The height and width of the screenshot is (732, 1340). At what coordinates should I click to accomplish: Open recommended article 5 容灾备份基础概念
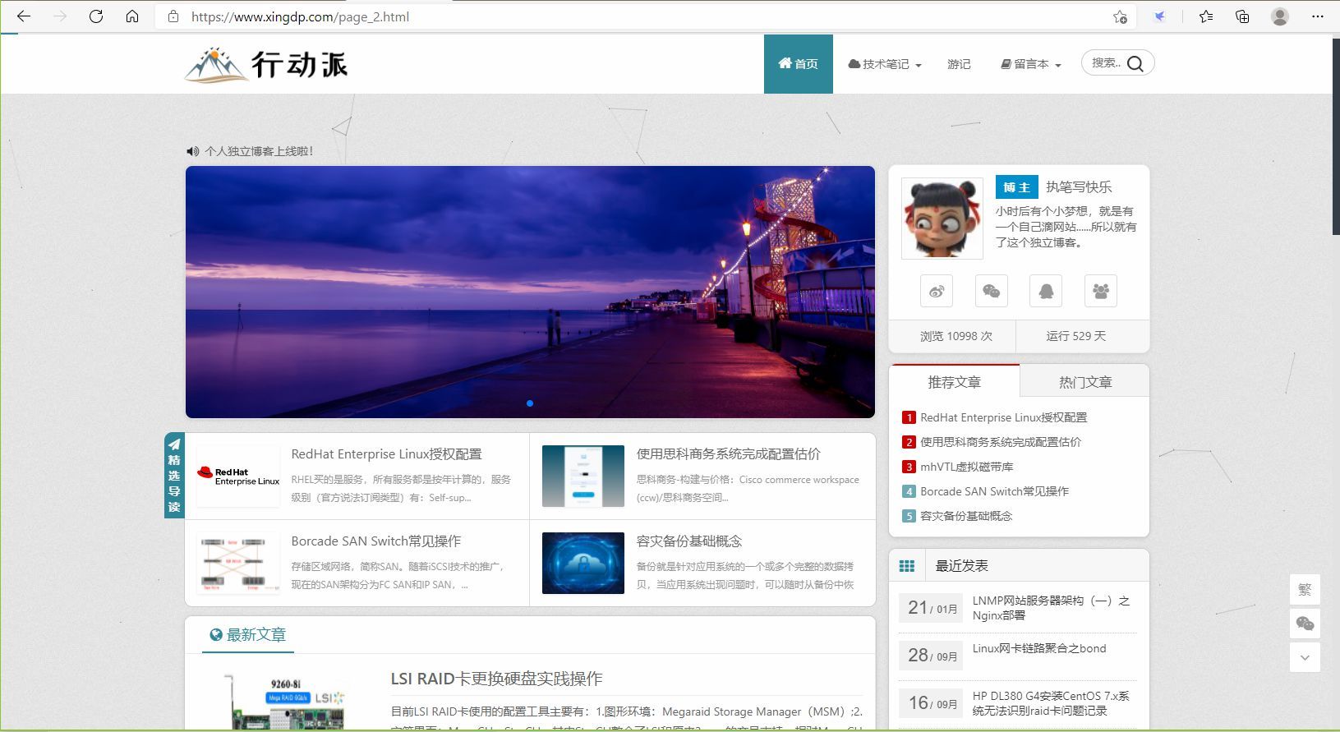tap(966, 516)
